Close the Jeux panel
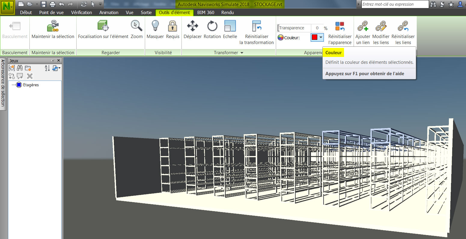 click(x=59, y=60)
